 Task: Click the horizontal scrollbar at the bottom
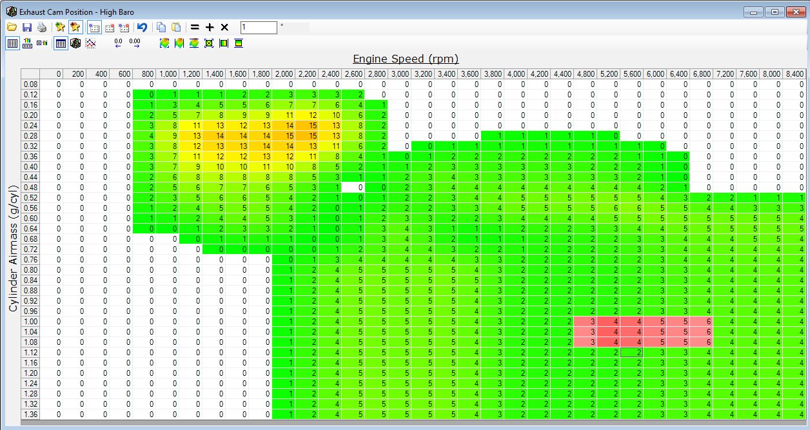pyautogui.click(x=413, y=422)
